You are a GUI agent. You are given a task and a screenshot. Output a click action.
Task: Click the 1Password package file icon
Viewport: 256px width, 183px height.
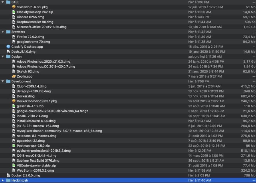click(14, 7)
